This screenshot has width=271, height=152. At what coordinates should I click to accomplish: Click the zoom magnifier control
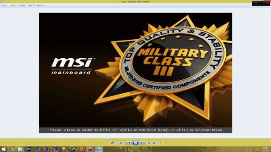click(x=113, y=143)
